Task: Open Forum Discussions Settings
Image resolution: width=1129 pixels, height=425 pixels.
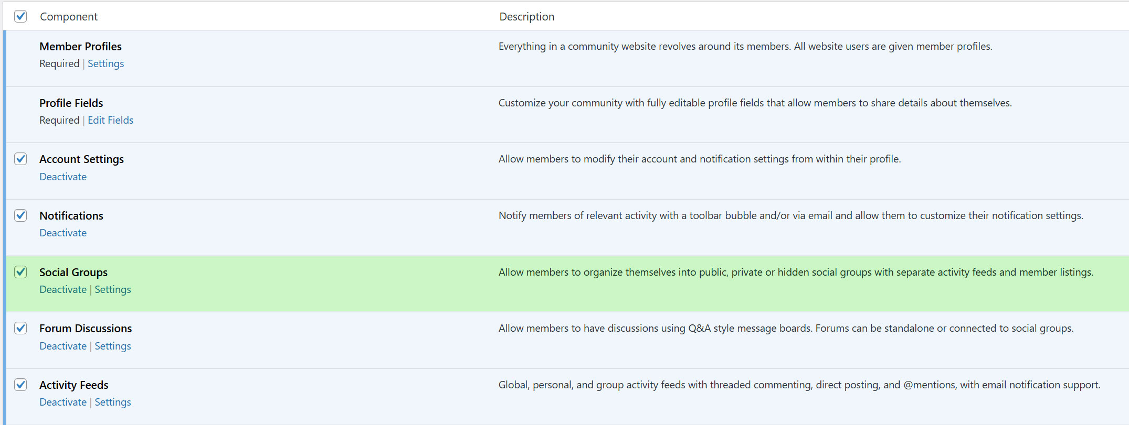Action: [x=112, y=346]
